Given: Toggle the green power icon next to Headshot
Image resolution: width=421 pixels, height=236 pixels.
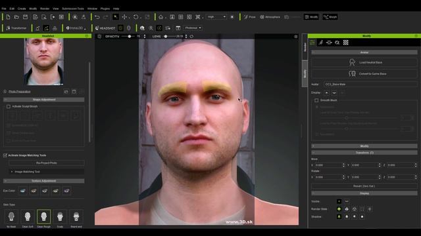Looking at the screenshot, I should [x=120, y=28].
